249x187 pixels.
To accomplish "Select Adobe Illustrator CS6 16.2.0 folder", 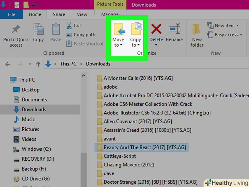I will (x=154, y=113).
